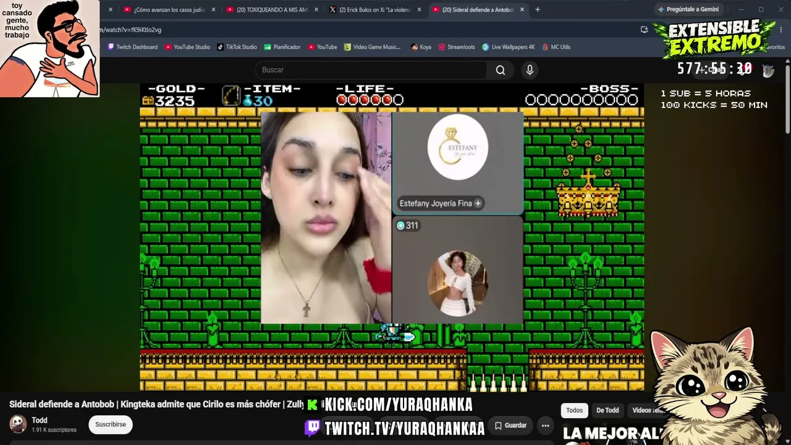
Task: Open Todd channel avatar
Action: 18,424
